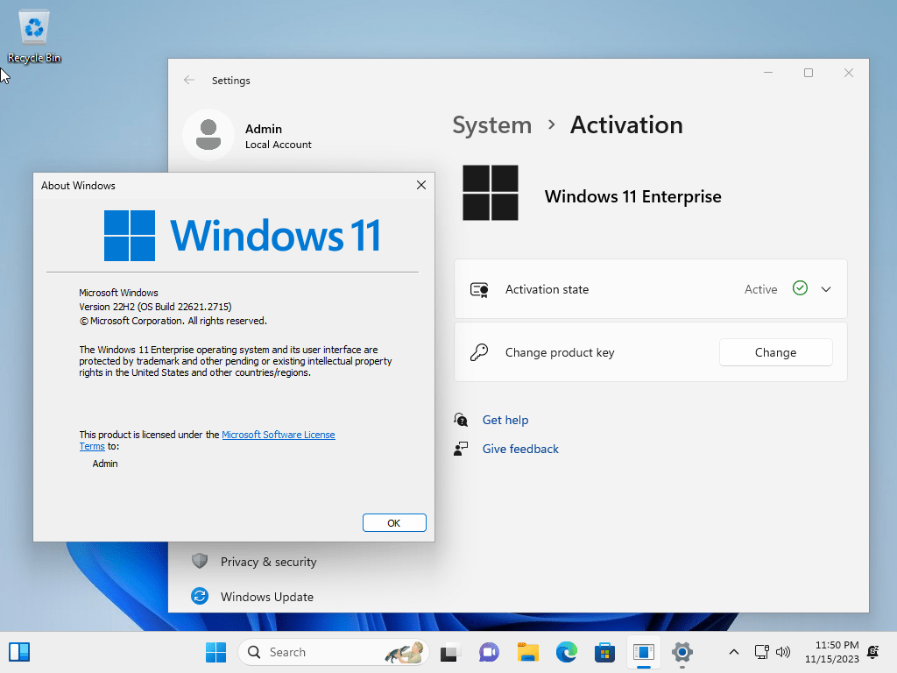Click the Active status text
The width and height of the screenshot is (897, 673).
pyautogui.click(x=761, y=289)
